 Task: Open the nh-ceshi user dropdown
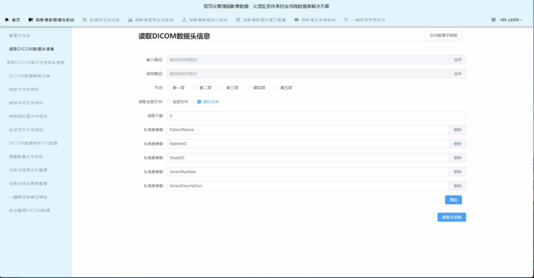(x=511, y=20)
